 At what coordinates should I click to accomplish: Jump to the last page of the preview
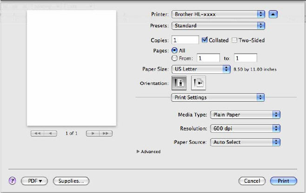click(x=106, y=133)
